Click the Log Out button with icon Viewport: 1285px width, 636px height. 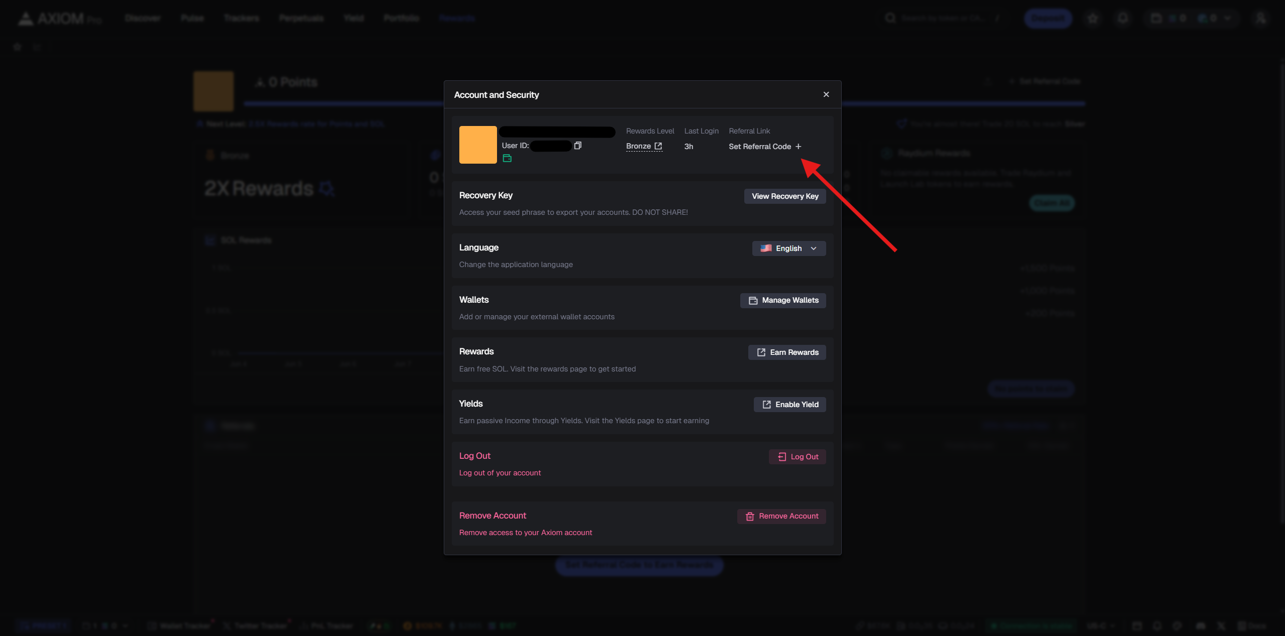tap(797, 457)
